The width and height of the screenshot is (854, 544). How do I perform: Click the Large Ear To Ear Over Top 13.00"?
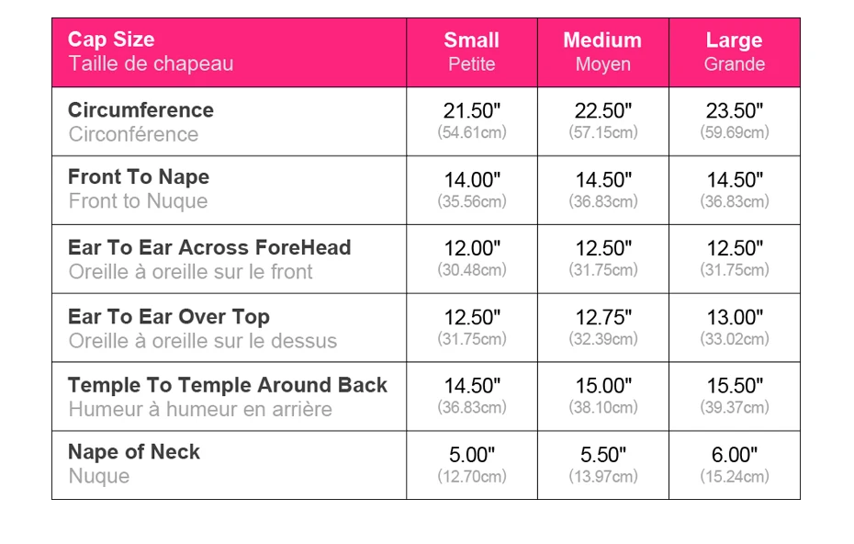point(735,318)
